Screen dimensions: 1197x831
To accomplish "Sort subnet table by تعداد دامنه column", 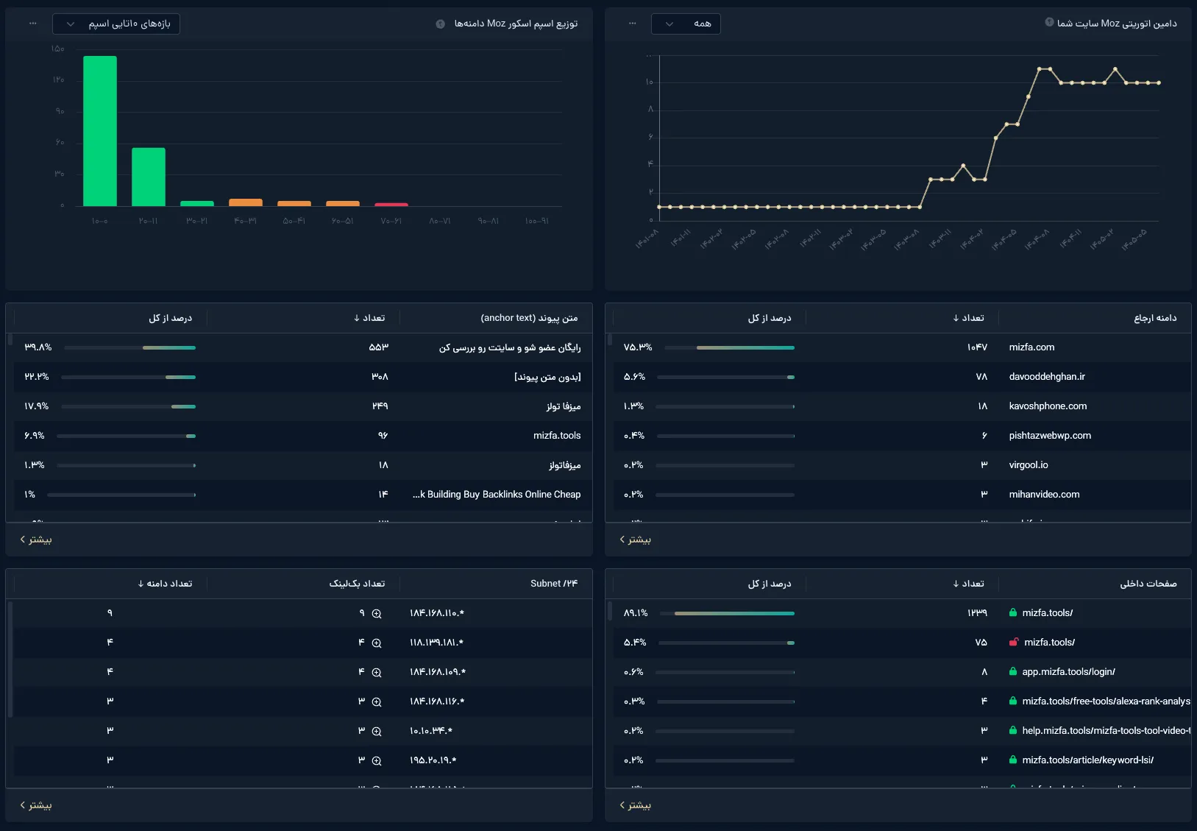I will [165, 584].
